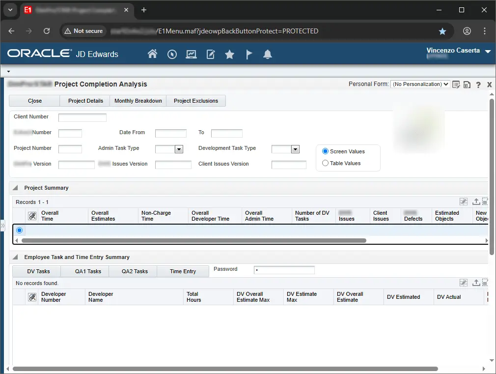
Task: Customize Project Summary grid pencil icon
Action: (x=463, y=201)
